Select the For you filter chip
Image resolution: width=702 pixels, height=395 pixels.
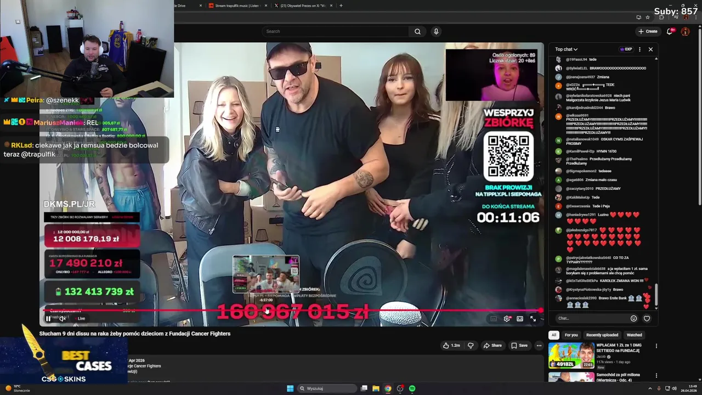571,335
